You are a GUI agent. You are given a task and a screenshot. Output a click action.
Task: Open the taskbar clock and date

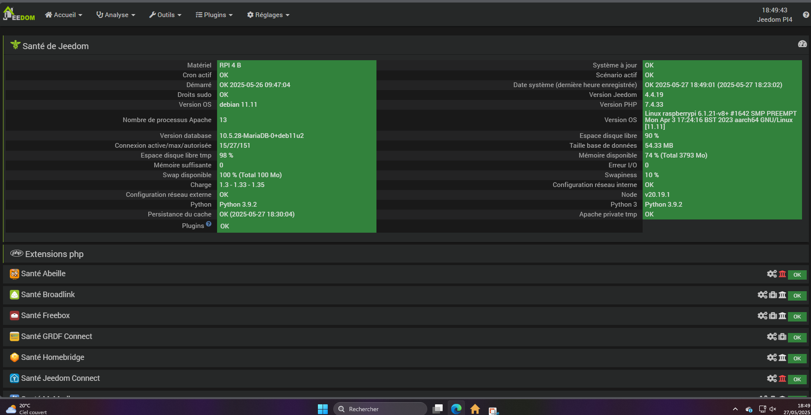pyautogui.click(x=796, y=409)
